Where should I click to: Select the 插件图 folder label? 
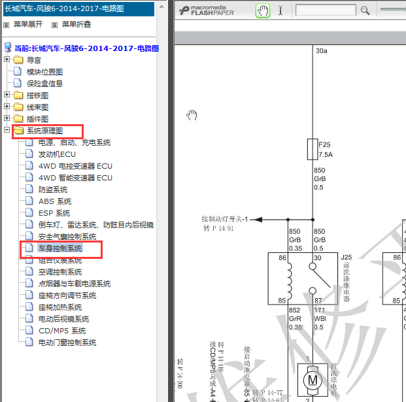(x=37, y=119)
